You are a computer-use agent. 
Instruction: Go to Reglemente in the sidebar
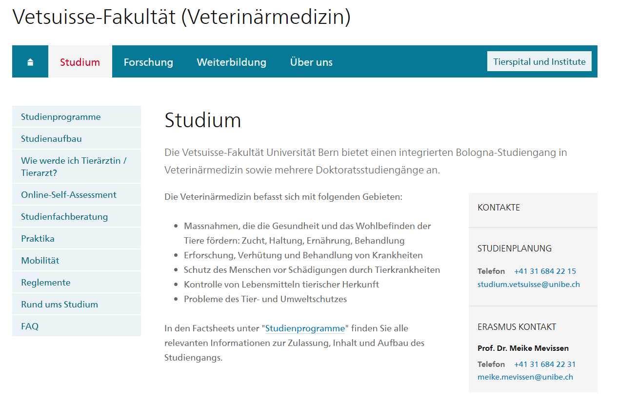(x=77, y=282)
